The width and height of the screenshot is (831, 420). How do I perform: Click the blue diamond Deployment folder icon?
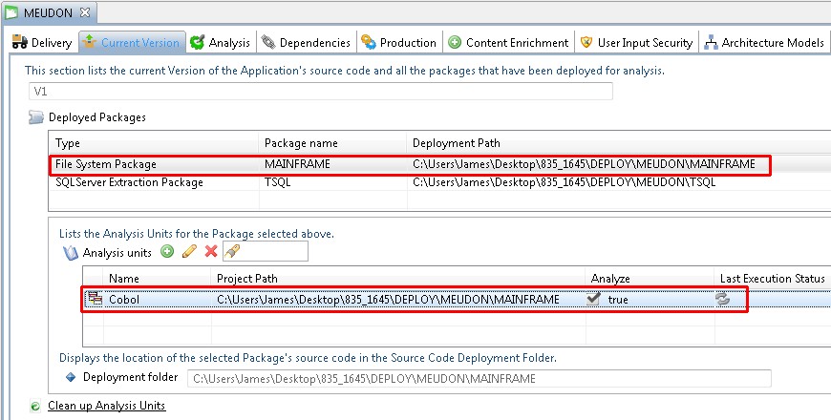70,378
